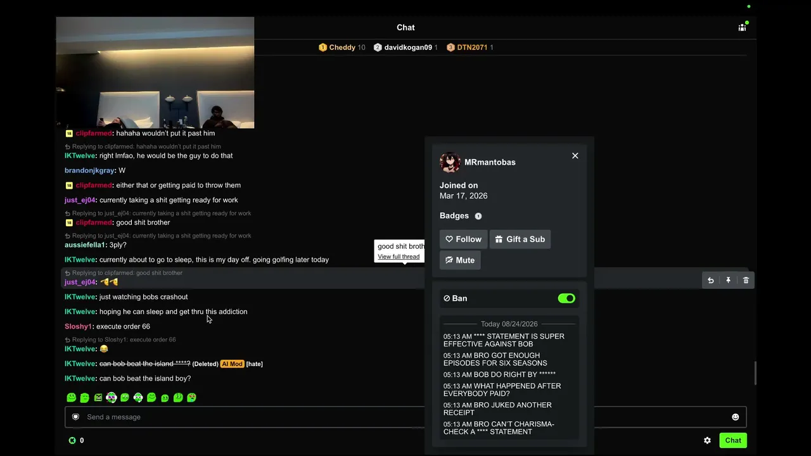Click the 'execute order 66' message text

123,327
